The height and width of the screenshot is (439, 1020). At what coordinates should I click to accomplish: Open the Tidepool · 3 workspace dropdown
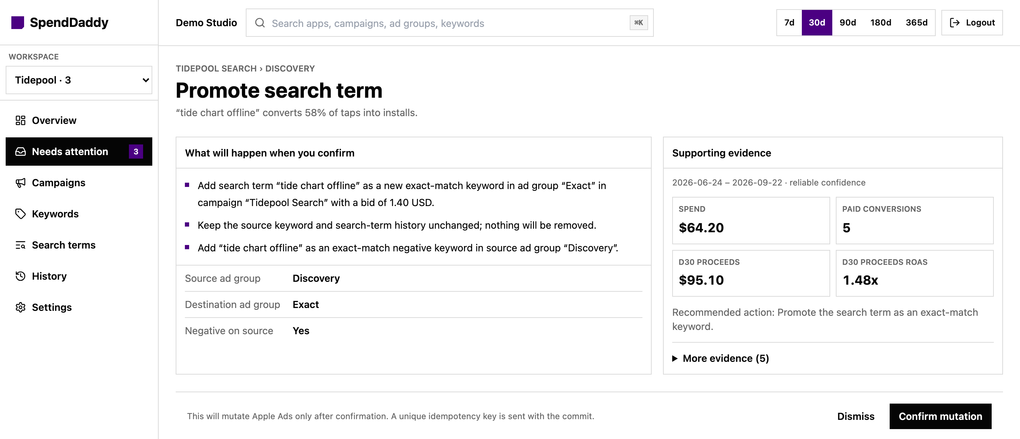[x=79, y=80]
